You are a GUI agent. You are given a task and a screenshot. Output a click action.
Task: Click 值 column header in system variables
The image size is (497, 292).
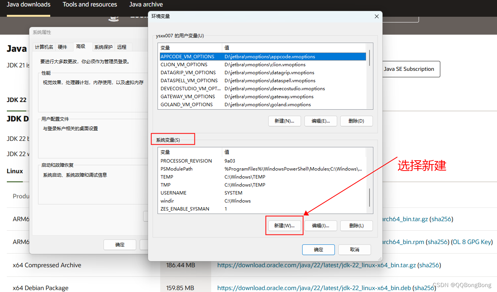tap(294, 152)
